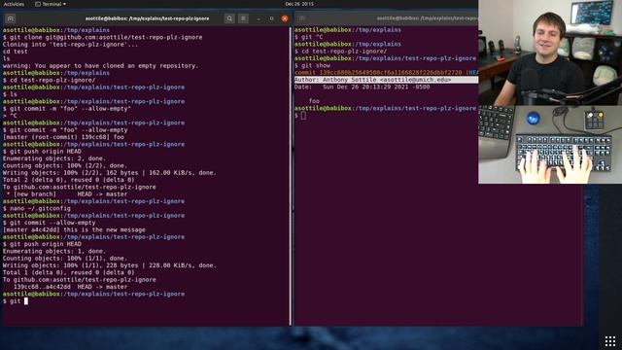The image size is (622, 350).
Task: Close the left terminal window
Action: point(285,18)
